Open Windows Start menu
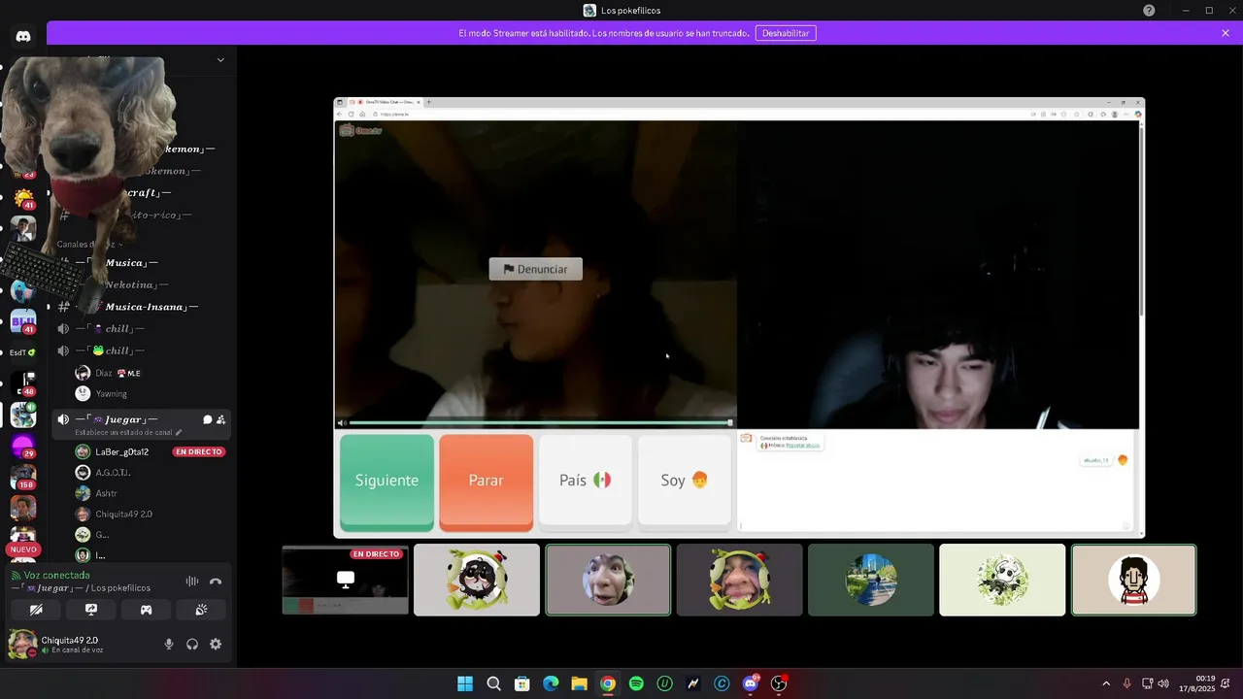 [465, 683]
